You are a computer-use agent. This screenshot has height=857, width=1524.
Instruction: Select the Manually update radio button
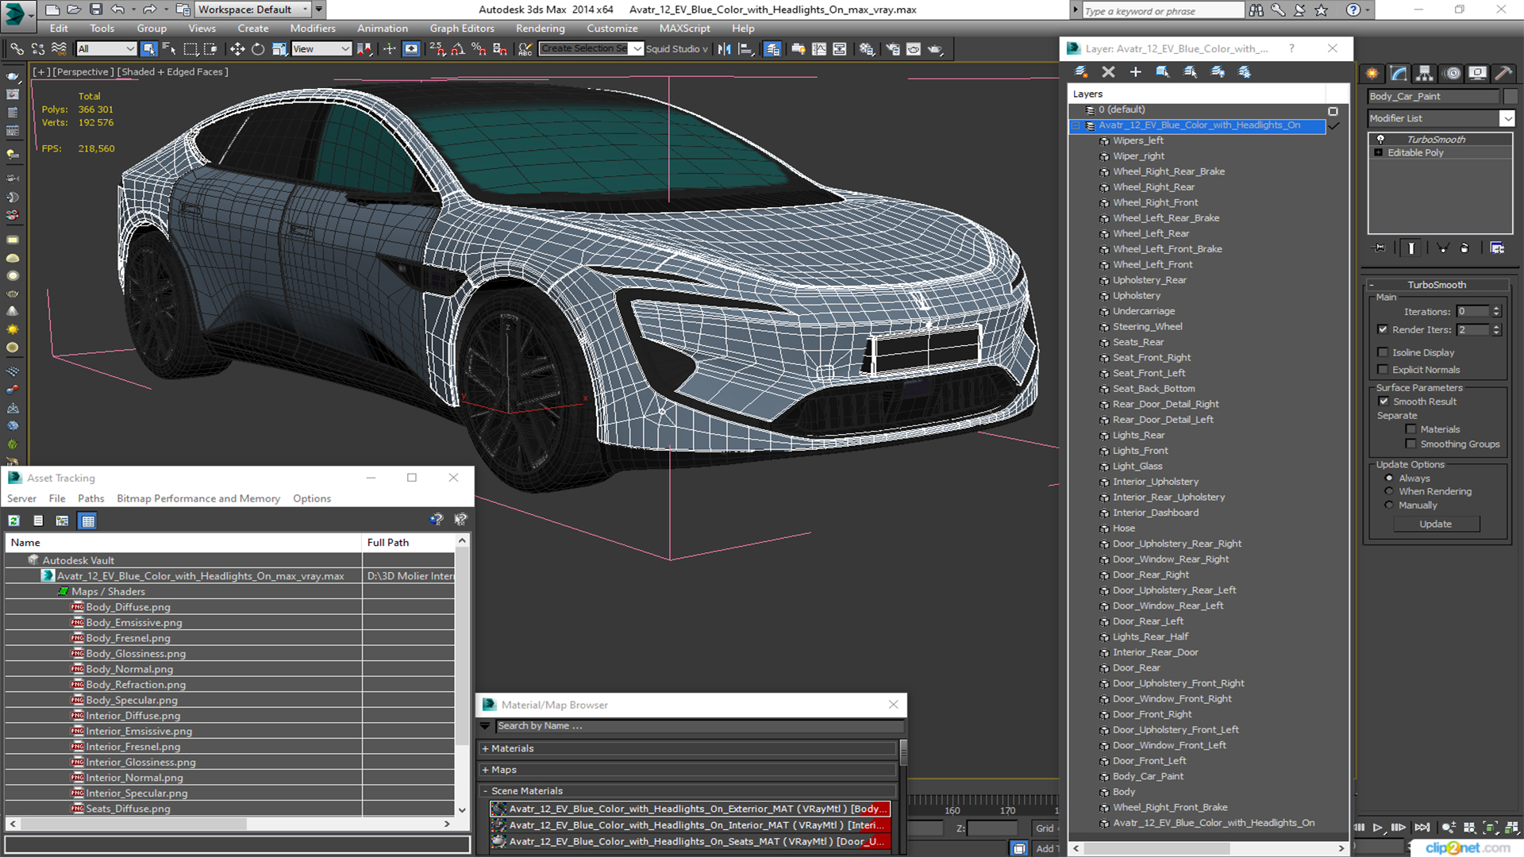[x=1389, y=505]
